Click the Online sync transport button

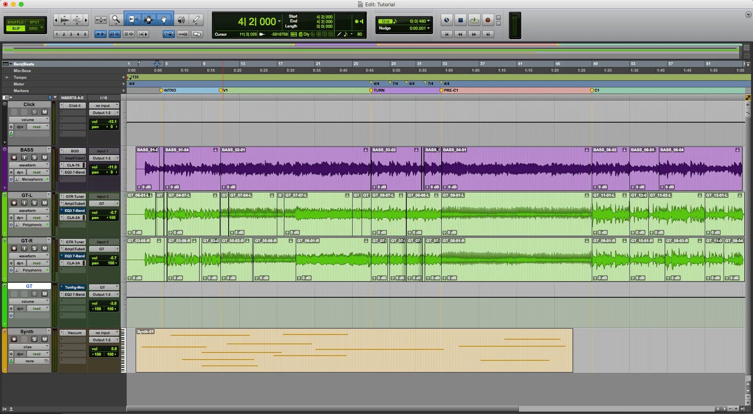click(447, 20)
